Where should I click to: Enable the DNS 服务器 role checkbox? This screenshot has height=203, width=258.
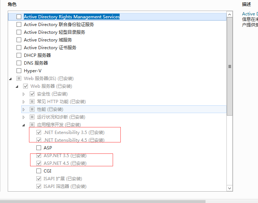[19, 63]
